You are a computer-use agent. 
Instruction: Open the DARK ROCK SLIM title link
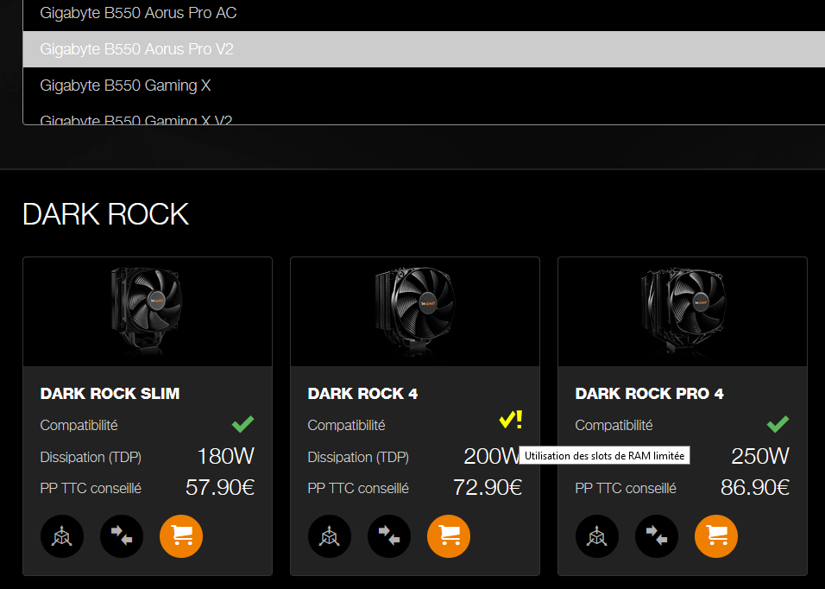(110, 394)
